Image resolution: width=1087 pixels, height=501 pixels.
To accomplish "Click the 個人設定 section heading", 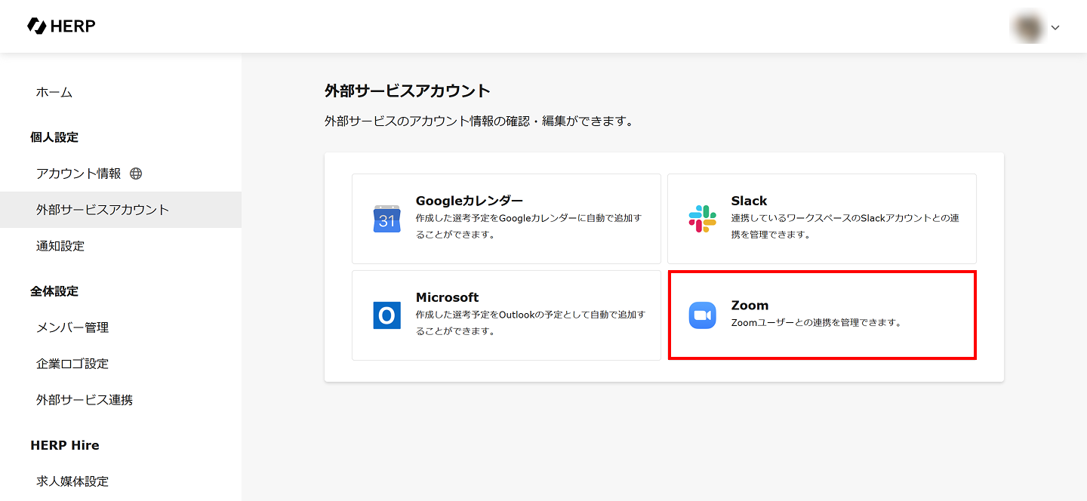I will tap(54, 137).
